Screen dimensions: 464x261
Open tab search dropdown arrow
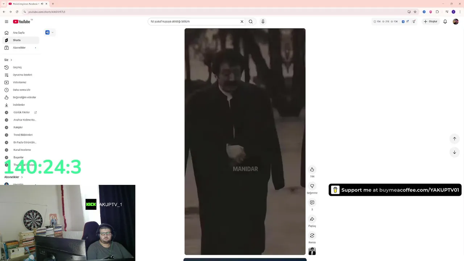pyautogui.click(x=4, y=4)
